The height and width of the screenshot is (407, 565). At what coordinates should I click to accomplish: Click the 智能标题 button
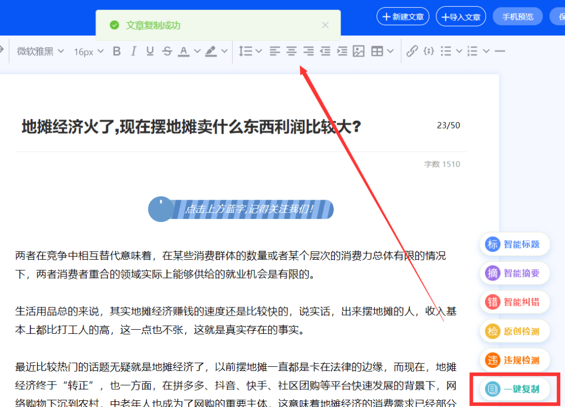point(515,245)
